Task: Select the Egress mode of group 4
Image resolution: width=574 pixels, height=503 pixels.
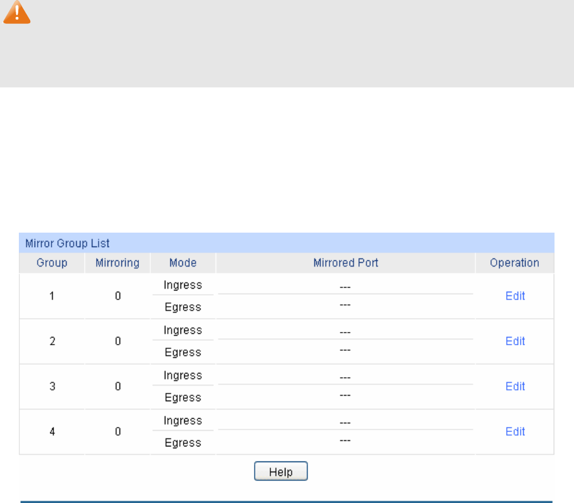Action: [183, 443]
